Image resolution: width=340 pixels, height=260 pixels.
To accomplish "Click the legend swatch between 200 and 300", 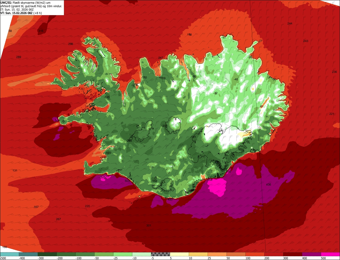I will click(274, 254).
